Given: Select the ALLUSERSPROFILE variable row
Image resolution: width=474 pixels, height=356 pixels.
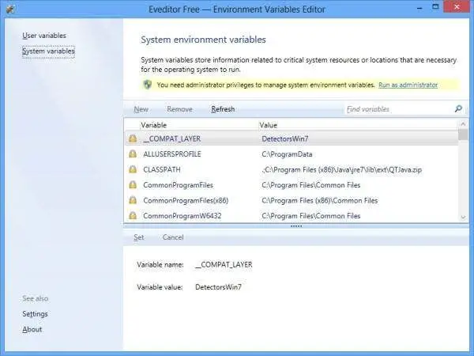Looking at the screenshot, I should [292, 153].
